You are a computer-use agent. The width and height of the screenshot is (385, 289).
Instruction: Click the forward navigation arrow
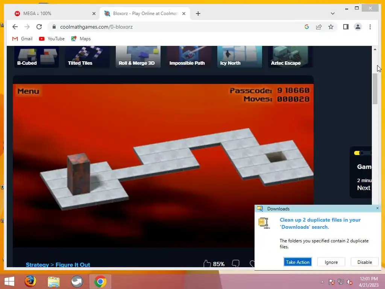click(27, 27)
